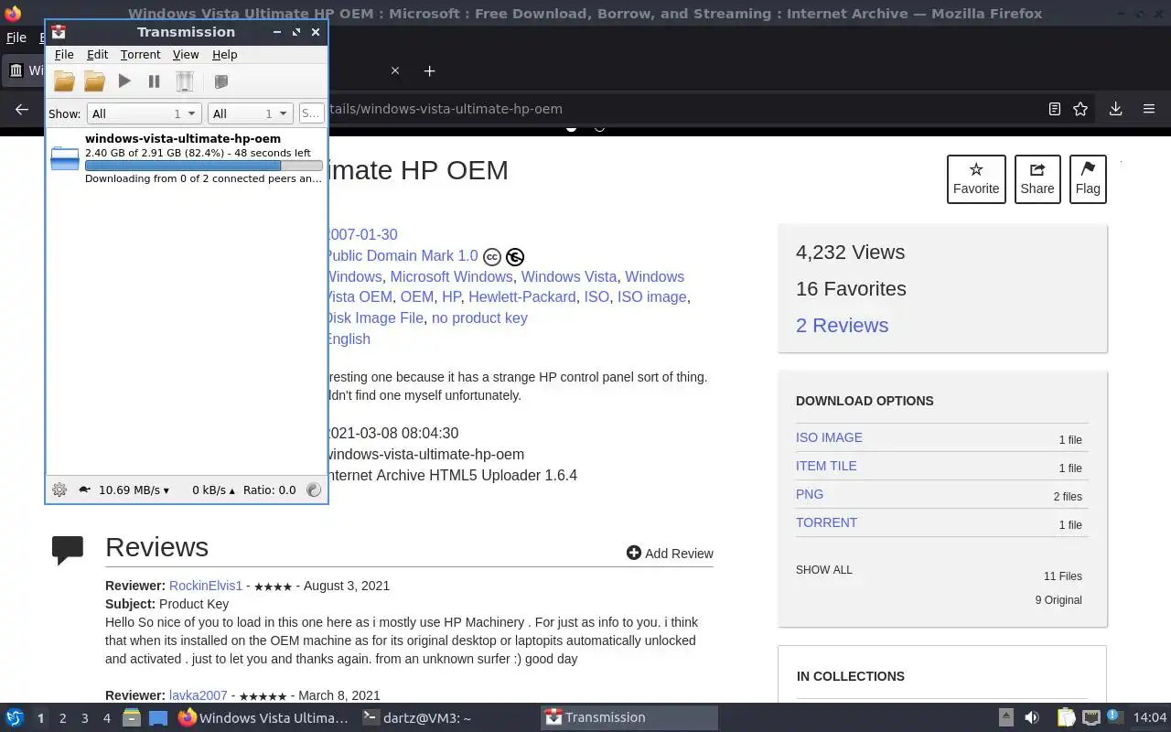The width and height of the screenshot is (1171, 732).
Task: Switch to workspace 3 in taskbar
Action: click(x=84, y=718)
